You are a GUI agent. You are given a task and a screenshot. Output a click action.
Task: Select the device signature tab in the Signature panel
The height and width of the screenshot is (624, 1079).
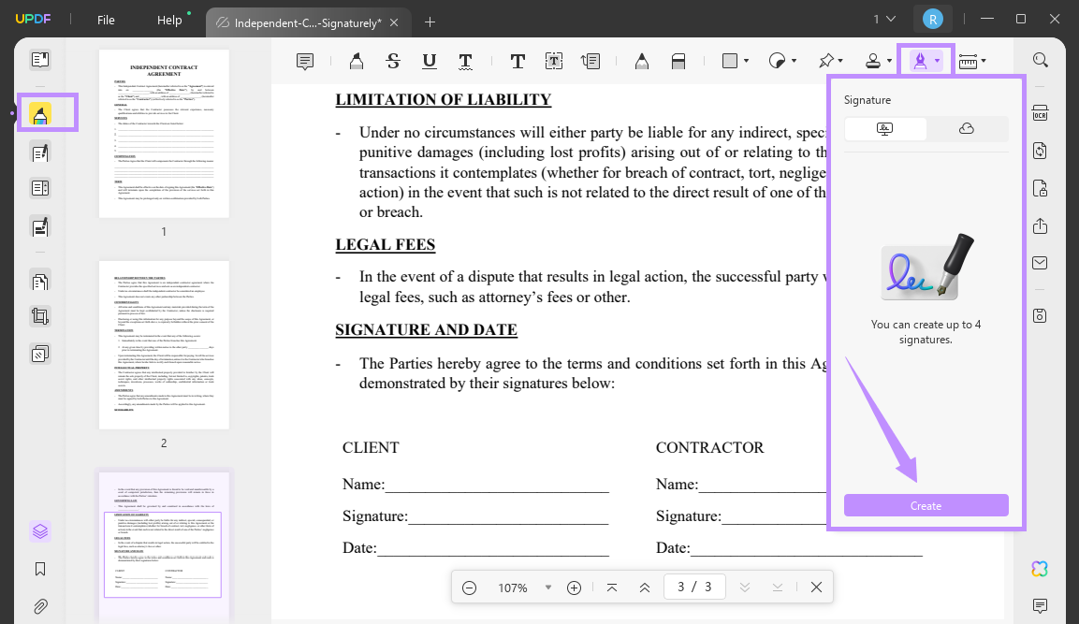(883, 128)
